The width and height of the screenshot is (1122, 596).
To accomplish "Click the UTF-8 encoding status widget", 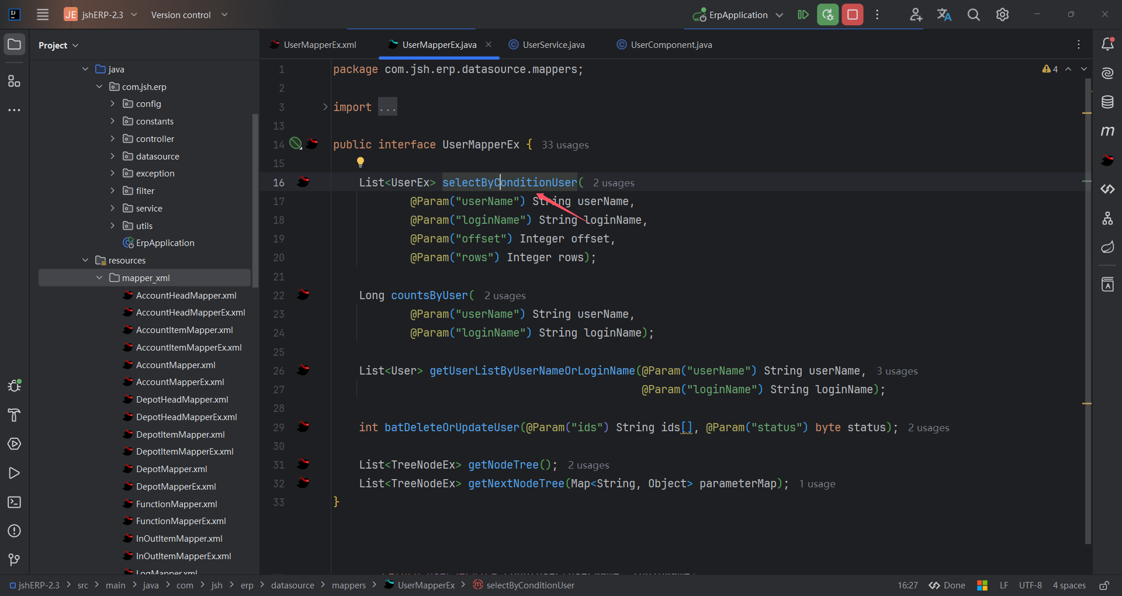I will [x=1030, y=585].
